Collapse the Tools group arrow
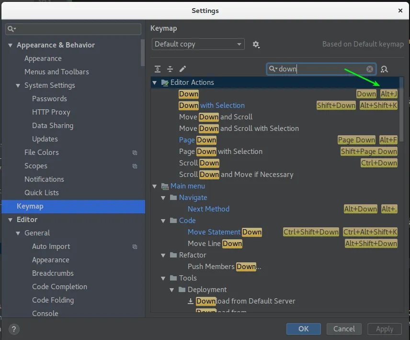The image size is (410, 340). tap(163, 279)
